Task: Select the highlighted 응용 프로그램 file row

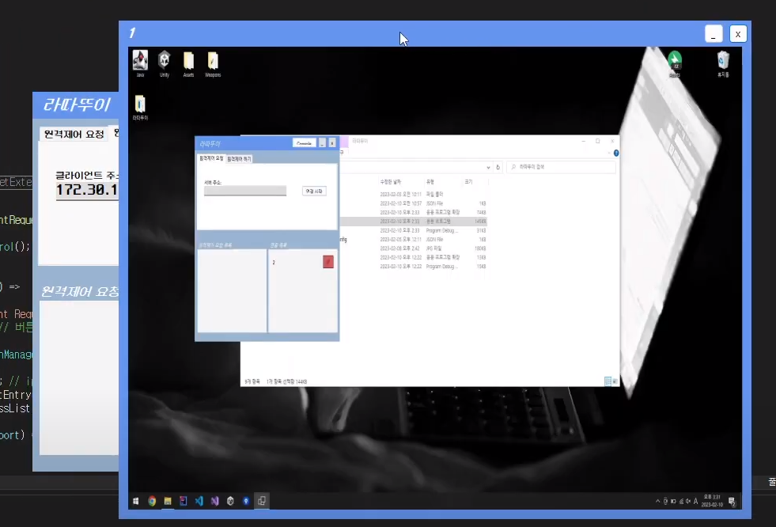Action: pyautogui.click(x=427, y=221)
